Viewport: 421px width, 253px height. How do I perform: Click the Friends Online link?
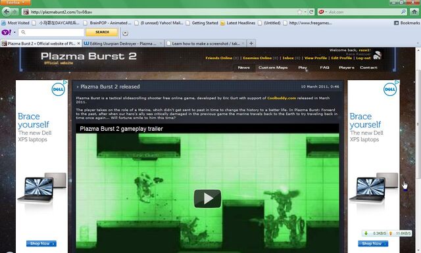click(x=218, y=58)
